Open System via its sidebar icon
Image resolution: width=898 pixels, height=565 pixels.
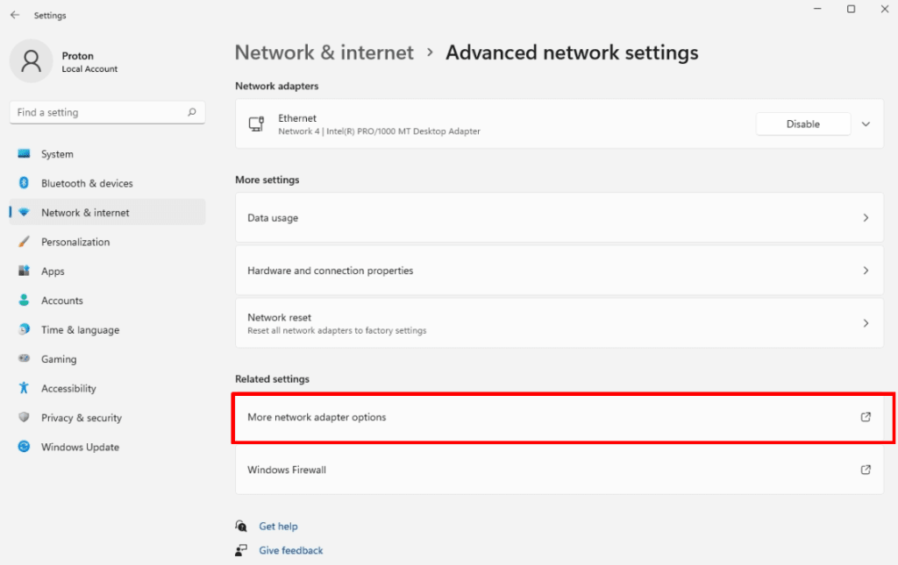point(25,154)
